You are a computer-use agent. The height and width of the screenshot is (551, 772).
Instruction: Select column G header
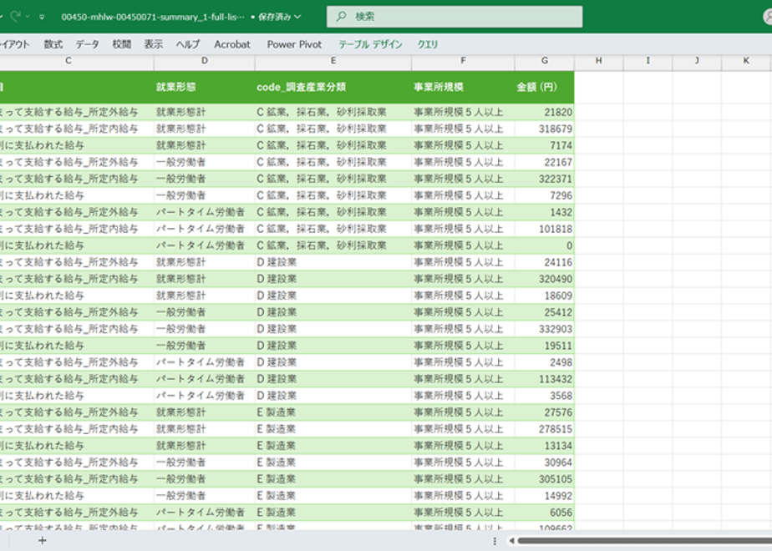click(x=545, y=60)
